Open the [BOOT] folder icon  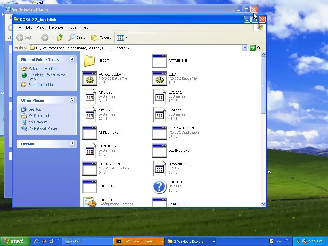[89, 61]
